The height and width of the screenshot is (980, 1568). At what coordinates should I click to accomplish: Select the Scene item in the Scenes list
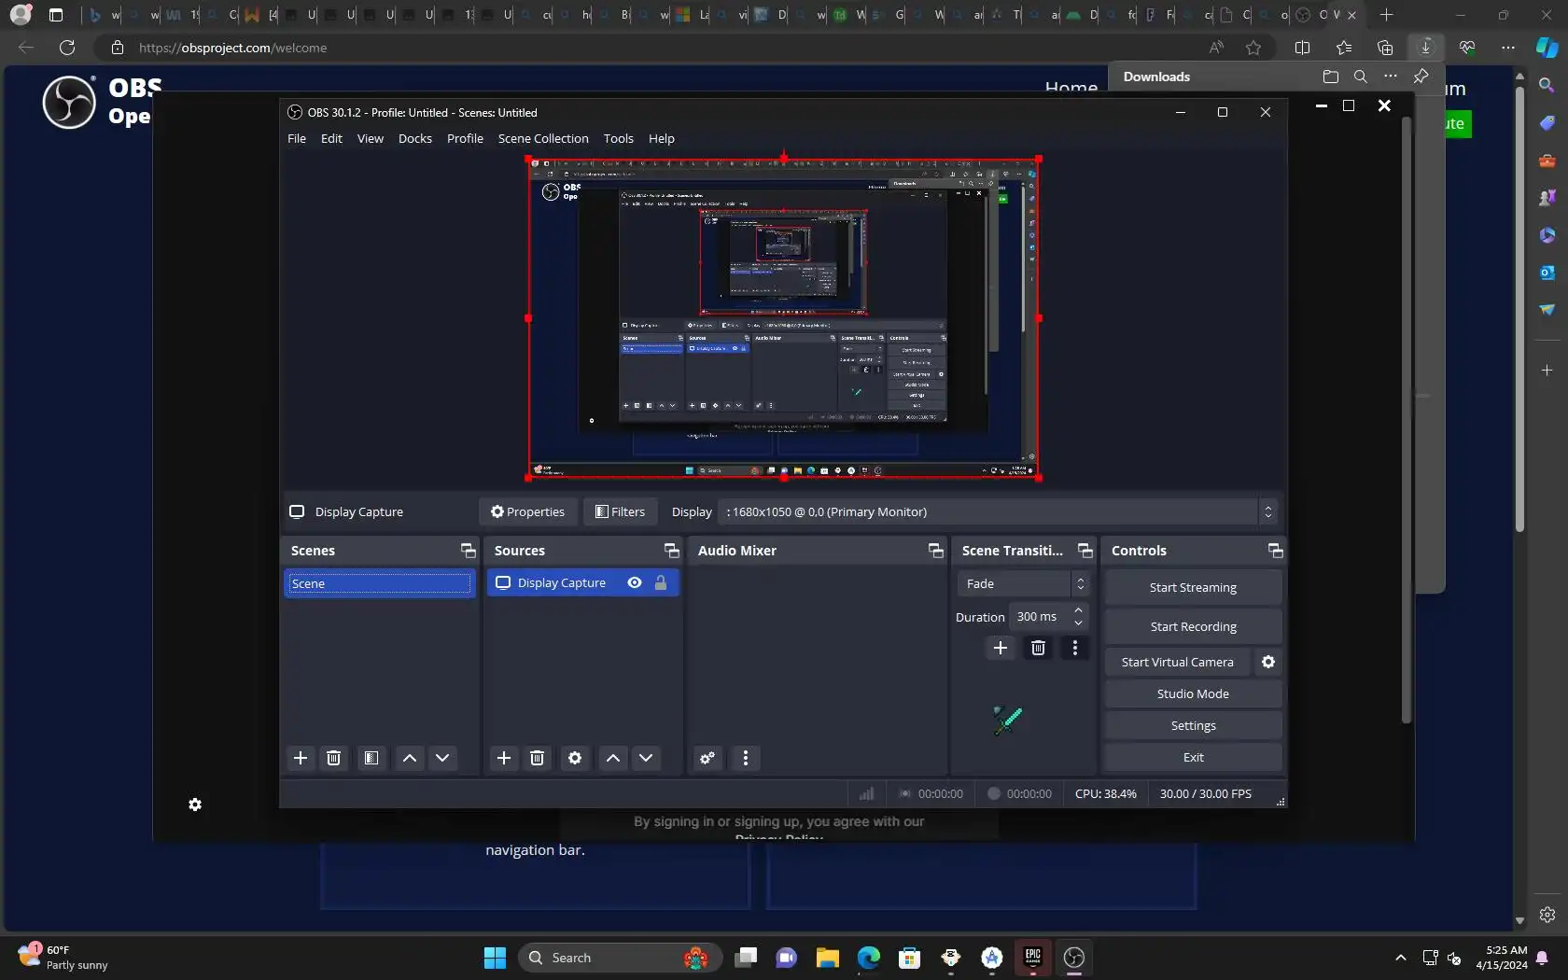tap(380, 583)
